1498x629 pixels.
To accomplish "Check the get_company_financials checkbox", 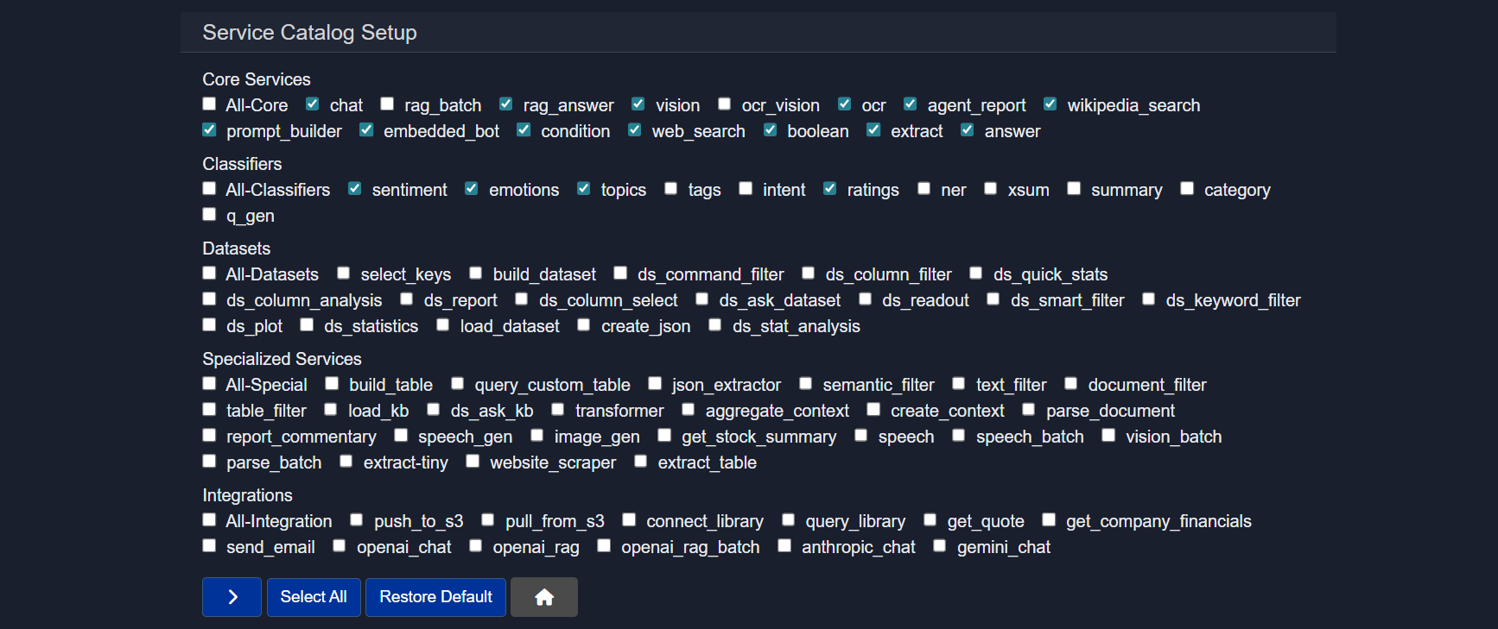I will pyautogui.click(x=1049, y=520).
